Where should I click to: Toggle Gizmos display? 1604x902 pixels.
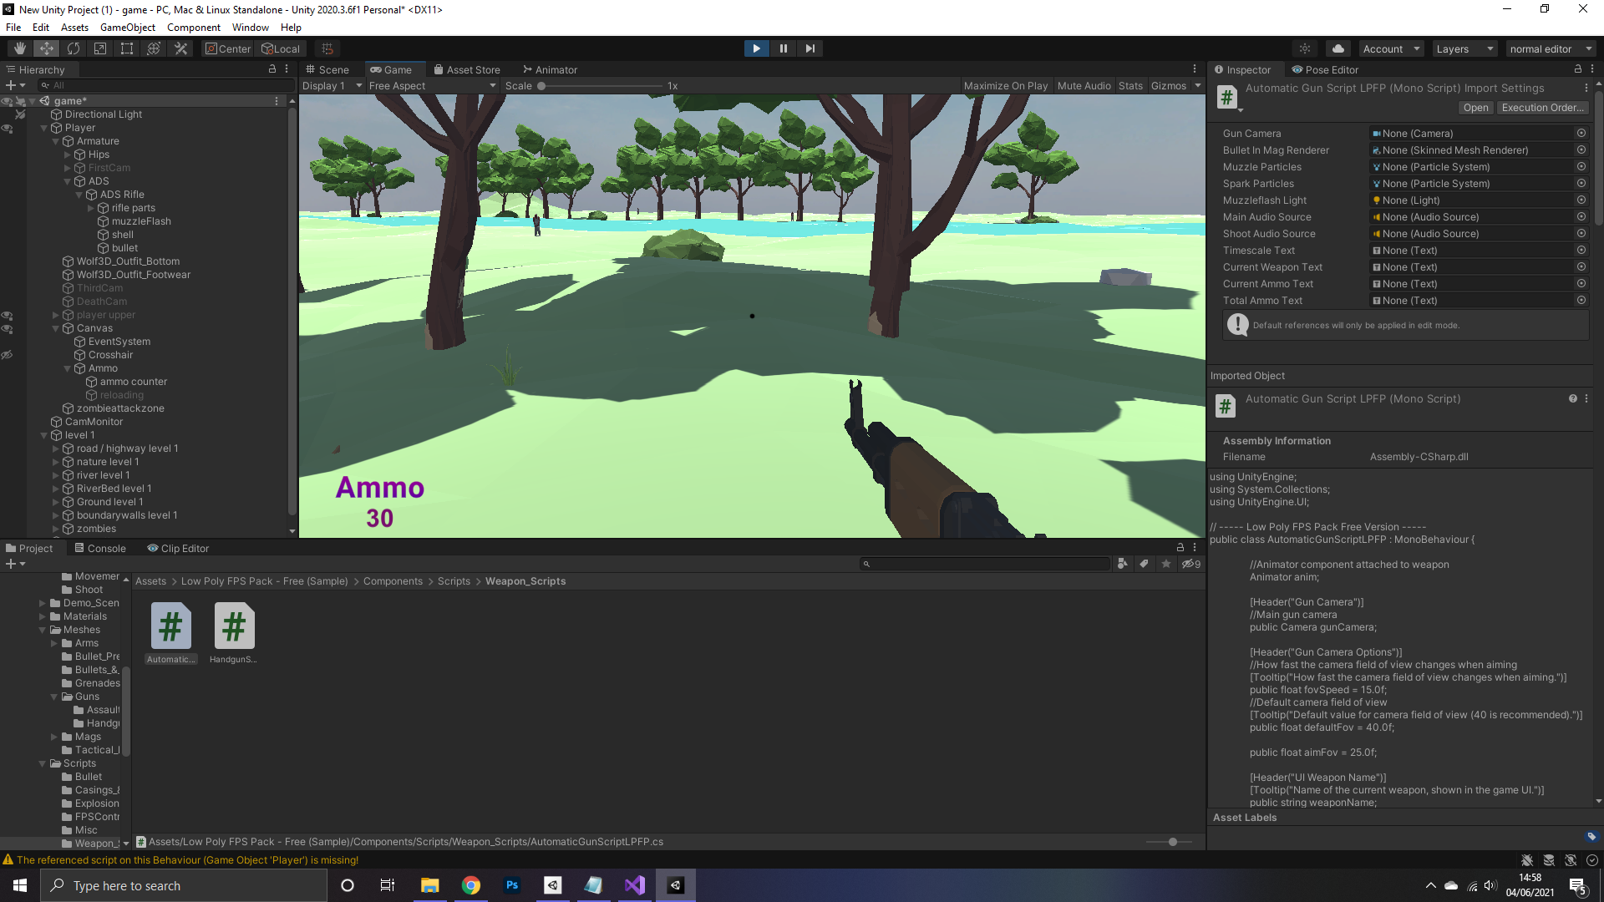(1169, 85)
